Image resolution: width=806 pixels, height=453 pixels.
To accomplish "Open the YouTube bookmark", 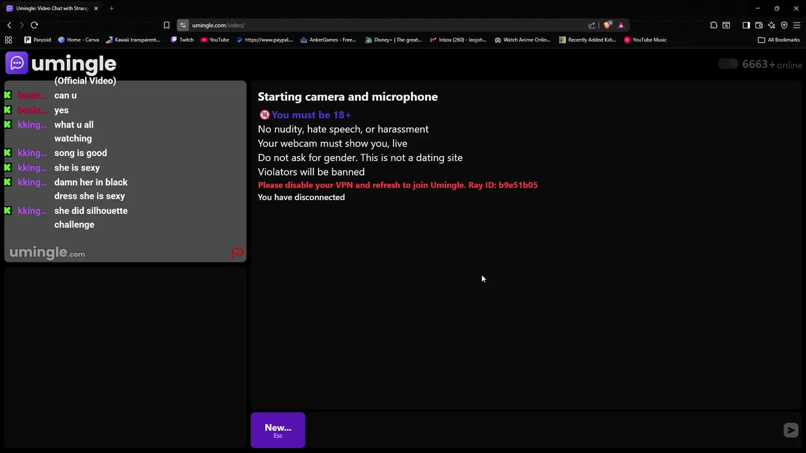I will pyautogui.click(x=215, y=40).
